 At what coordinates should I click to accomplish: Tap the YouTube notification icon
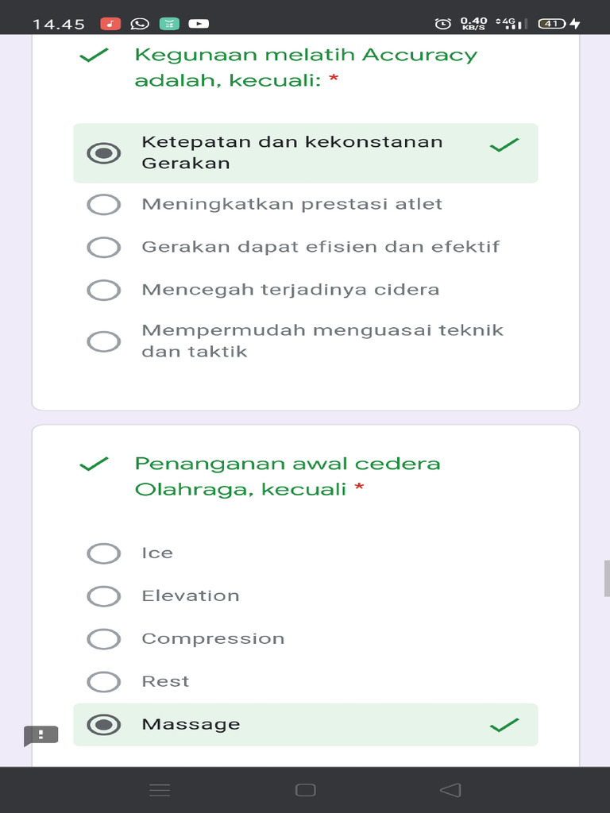(x=199, y=24)
